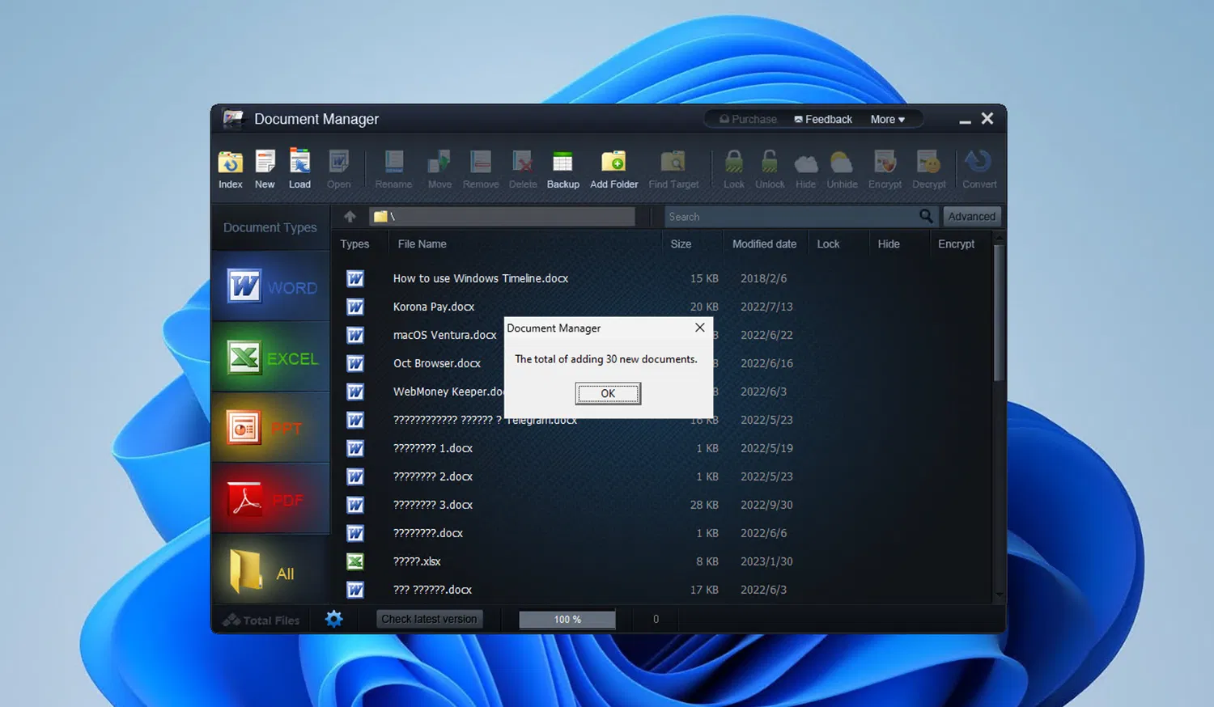This screenshot has height=707, width=1214.
Task: Click the Find Target icon
Action: point(673,163)
